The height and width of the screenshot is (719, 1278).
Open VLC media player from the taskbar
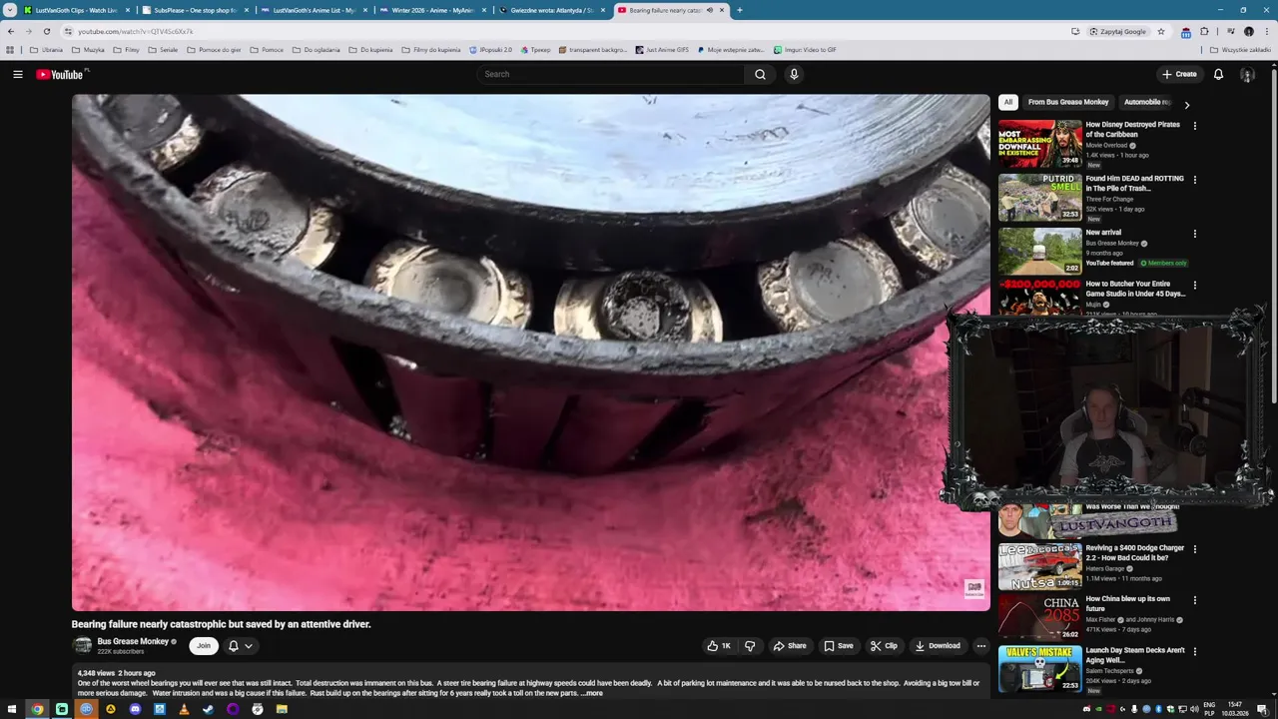click(x=184, y=709)
